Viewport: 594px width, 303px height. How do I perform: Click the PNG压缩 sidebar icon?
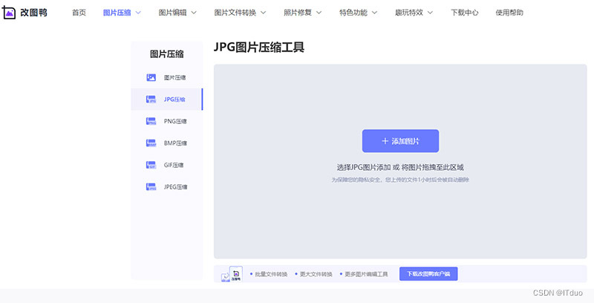151,121
